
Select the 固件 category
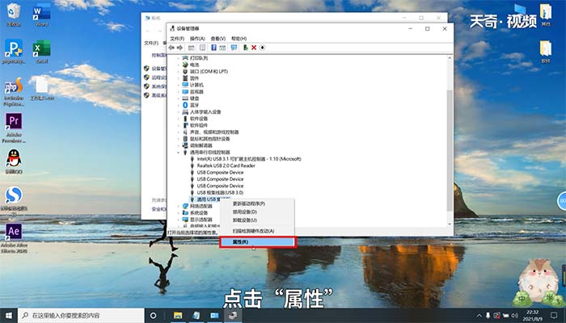194,78
